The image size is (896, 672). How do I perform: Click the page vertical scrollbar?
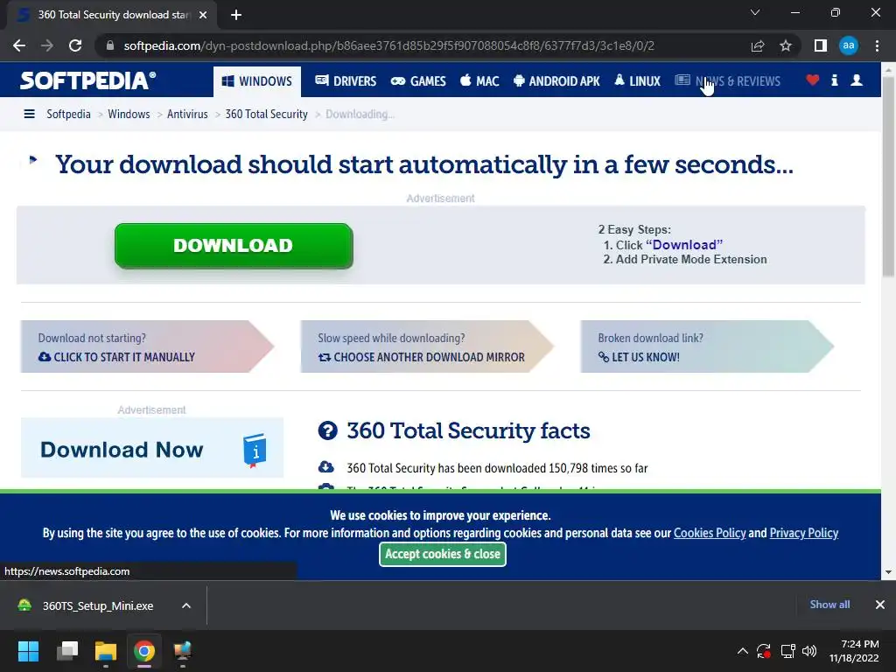point(888,177)
